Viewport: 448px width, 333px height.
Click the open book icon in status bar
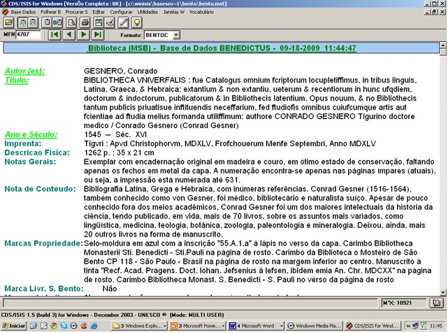point(437,303)
